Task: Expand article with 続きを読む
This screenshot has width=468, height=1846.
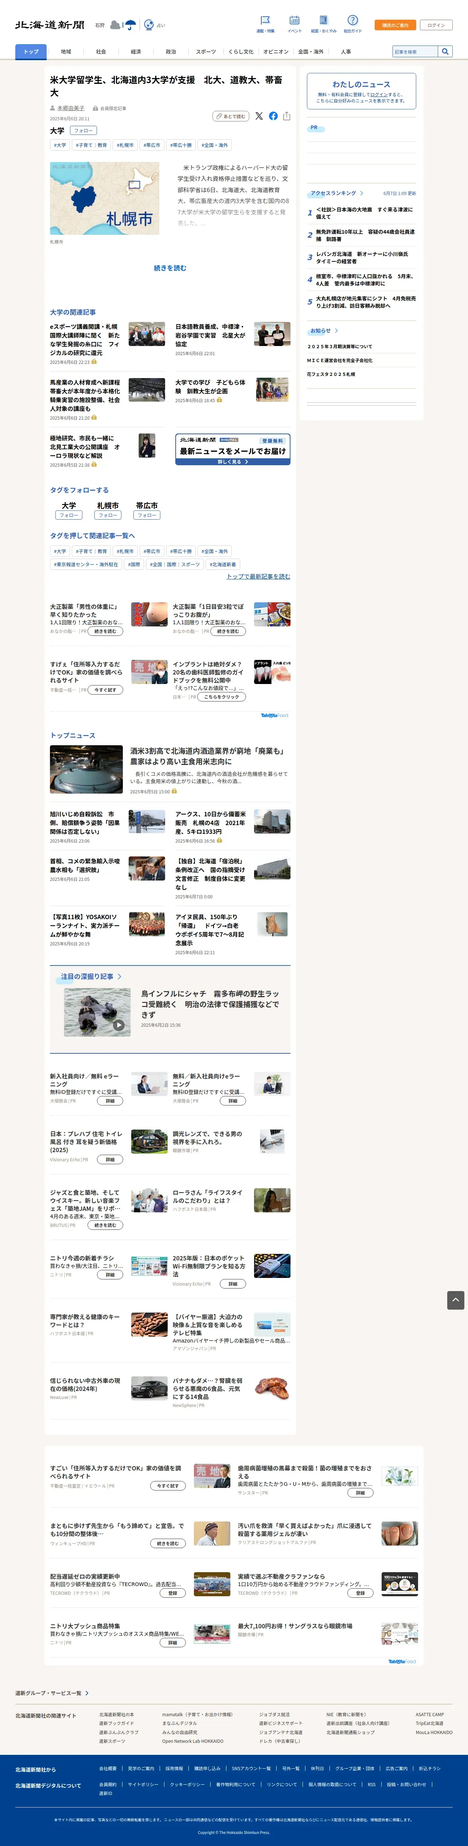Action: (170, 268)
